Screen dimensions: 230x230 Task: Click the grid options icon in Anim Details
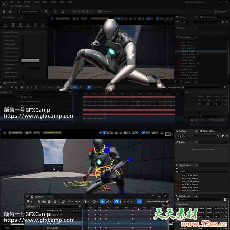pos(225,199)
